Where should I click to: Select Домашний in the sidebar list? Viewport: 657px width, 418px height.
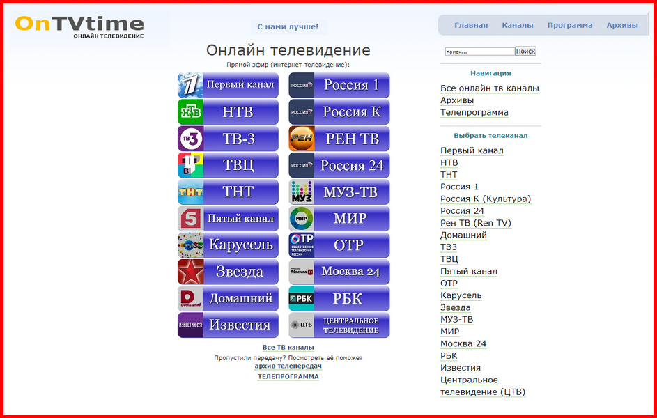463,235
